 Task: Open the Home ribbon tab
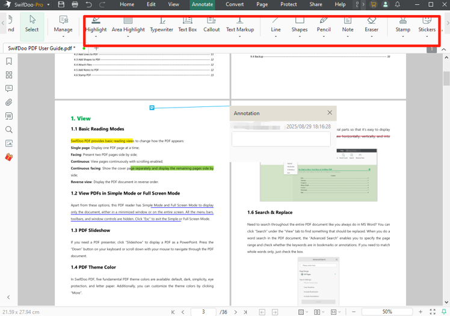[x=127, y=4]
